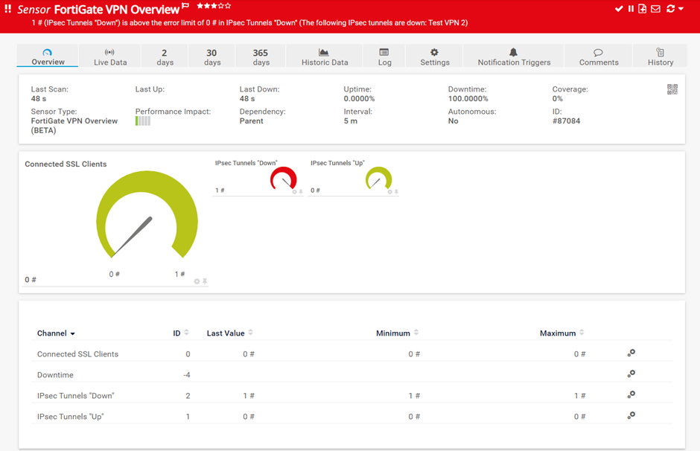Open the QR code icon near Coverage
This screenshot has width=700, height=451.
(x=672, y=89)
